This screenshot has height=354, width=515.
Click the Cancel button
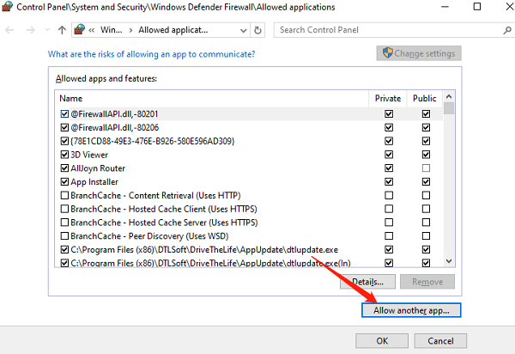pos(440,341)
